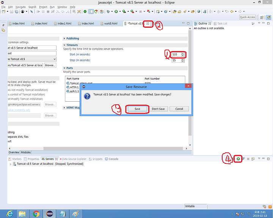This screenshot has height=218, width=273.
Task: Switch to the Modules tab
Action: coord(26,152)
